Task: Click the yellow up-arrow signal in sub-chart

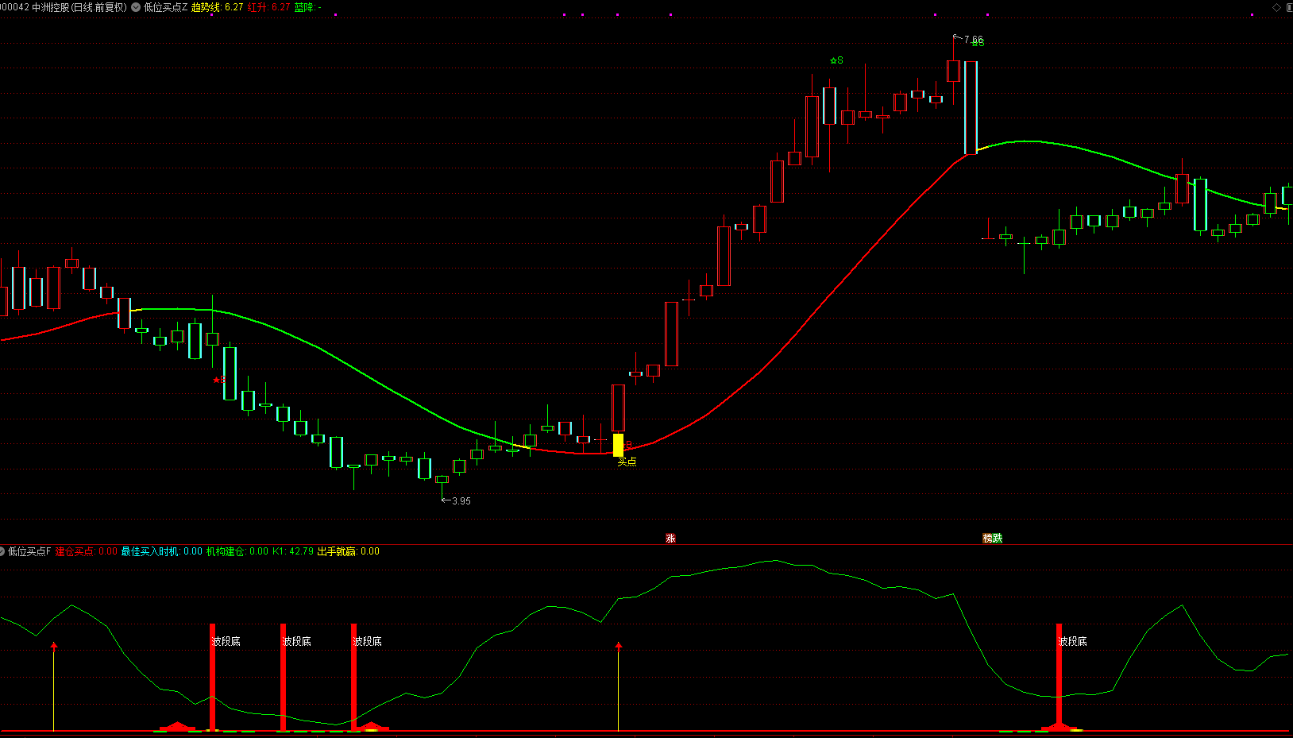Action: click(x=619, y=686)
